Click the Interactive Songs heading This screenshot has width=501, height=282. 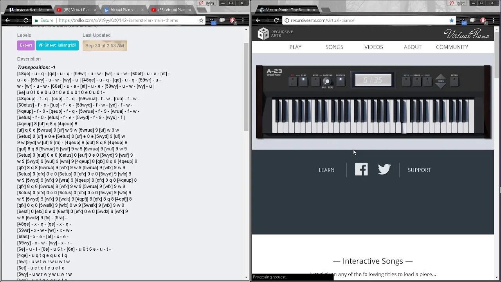[373, 261]
